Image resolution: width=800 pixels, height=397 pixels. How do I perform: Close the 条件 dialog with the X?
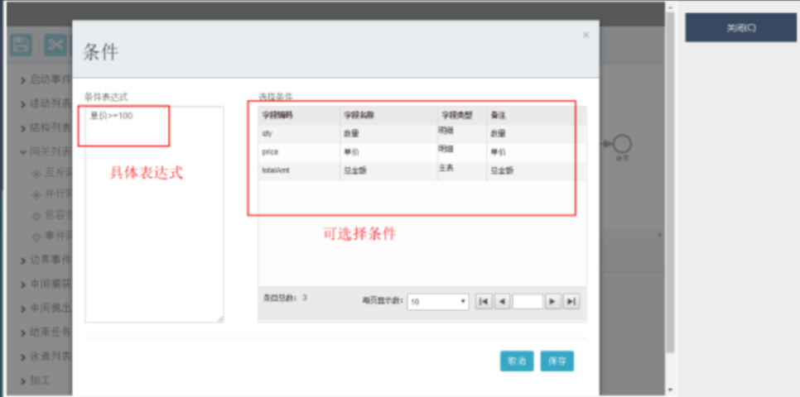click(586, 35)
